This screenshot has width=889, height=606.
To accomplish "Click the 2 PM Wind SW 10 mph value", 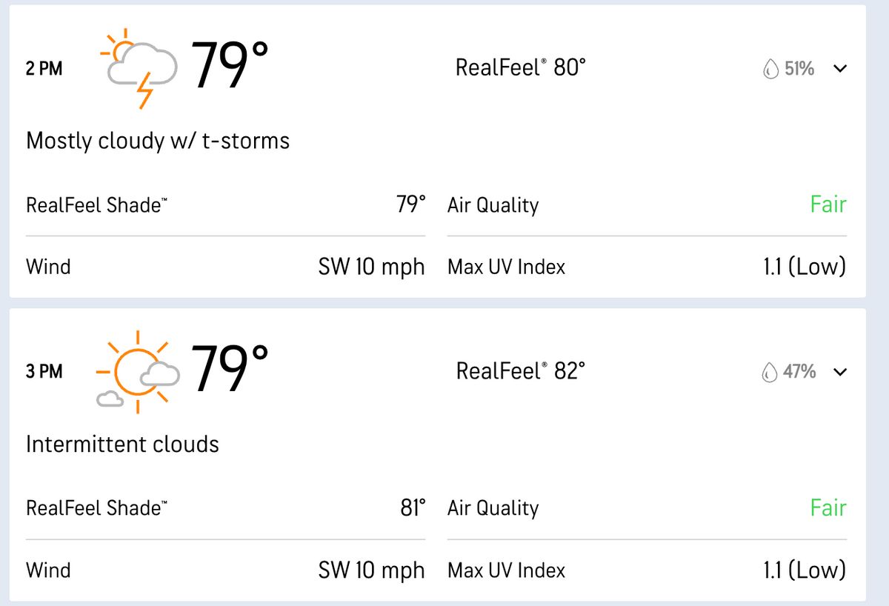I will tap(371, 267).
